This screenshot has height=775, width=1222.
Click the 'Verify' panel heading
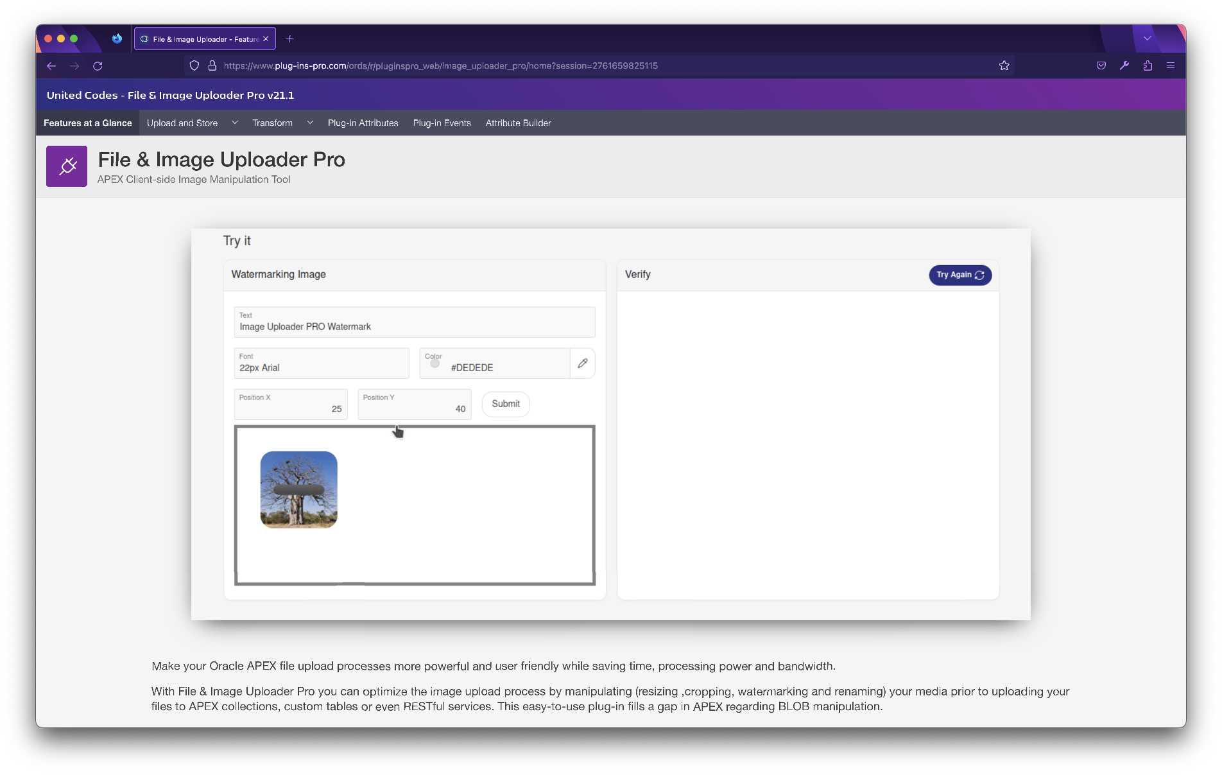pos(638,274)
